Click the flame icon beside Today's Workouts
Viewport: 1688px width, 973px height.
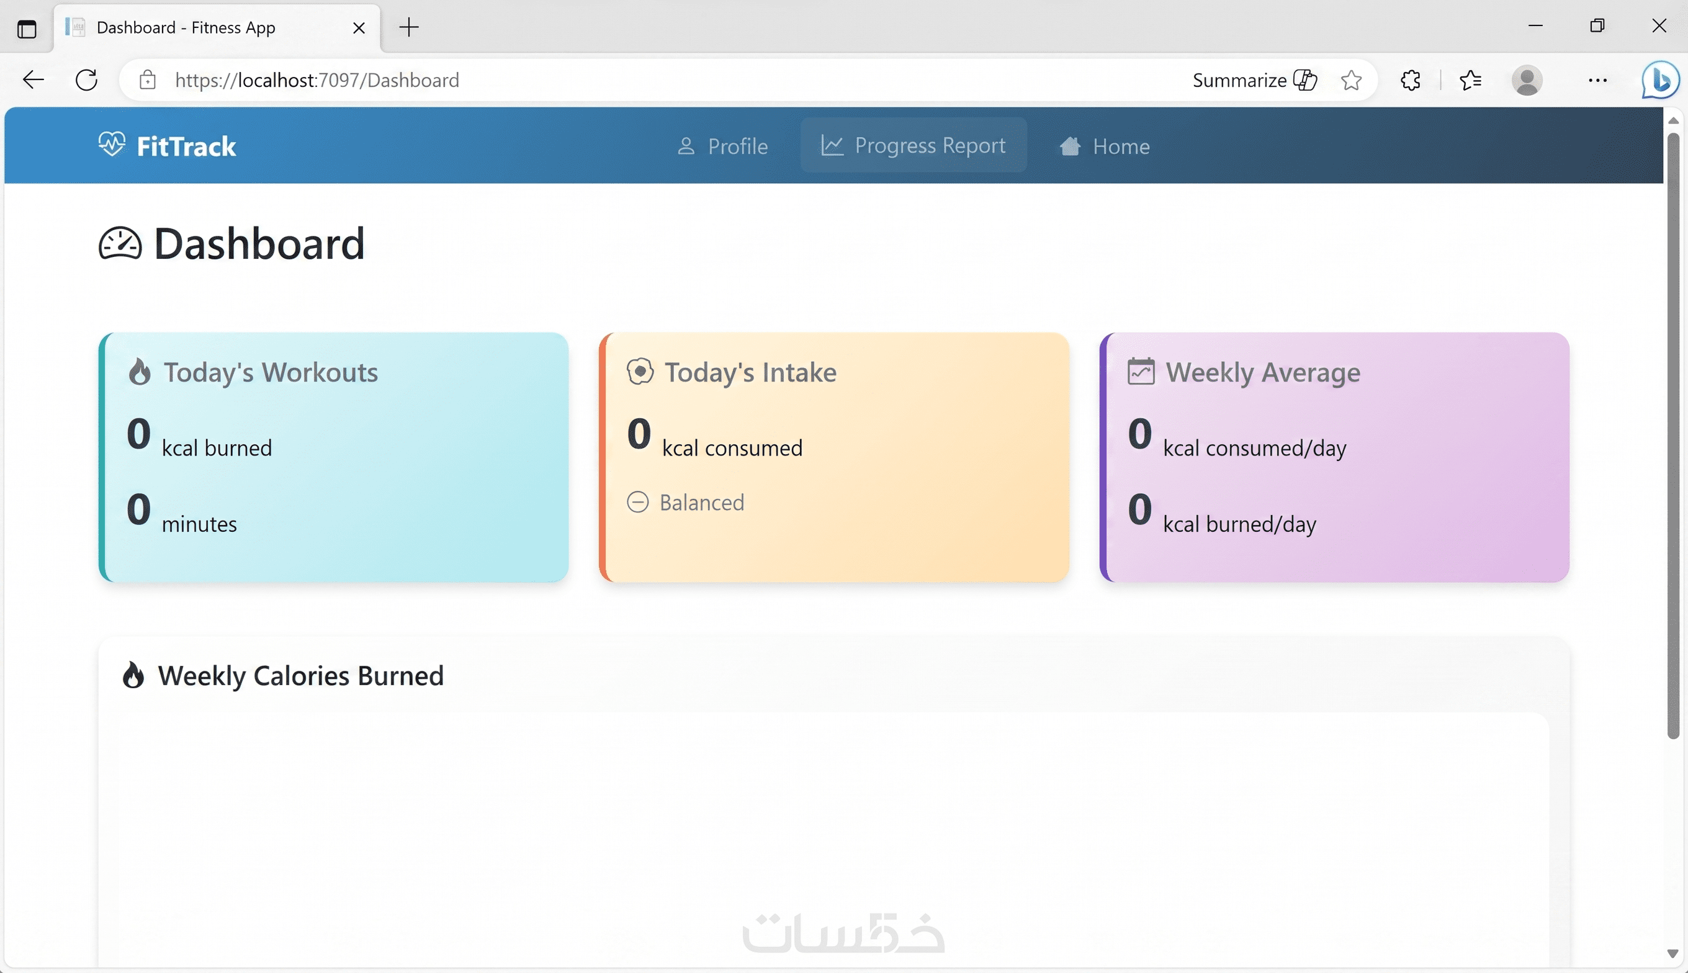coord(140,372)
